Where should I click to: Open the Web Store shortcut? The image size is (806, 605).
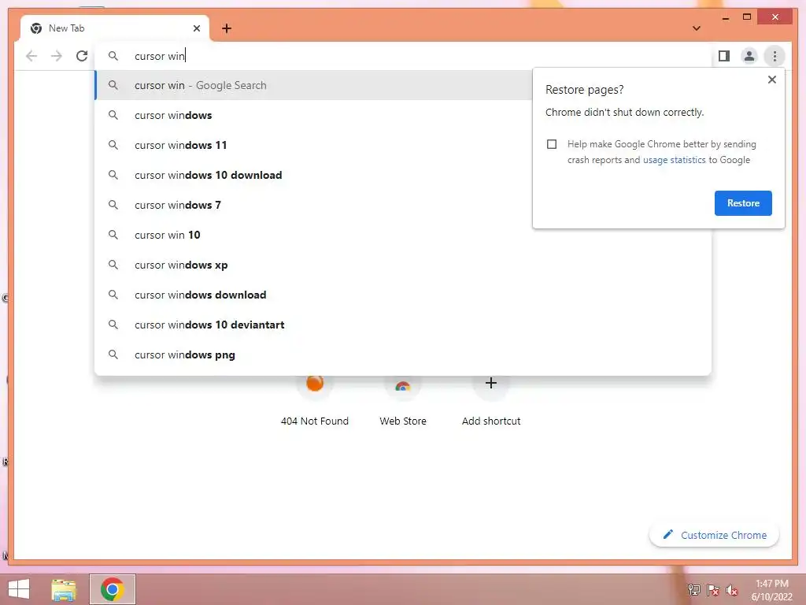(x=403, y=401)
